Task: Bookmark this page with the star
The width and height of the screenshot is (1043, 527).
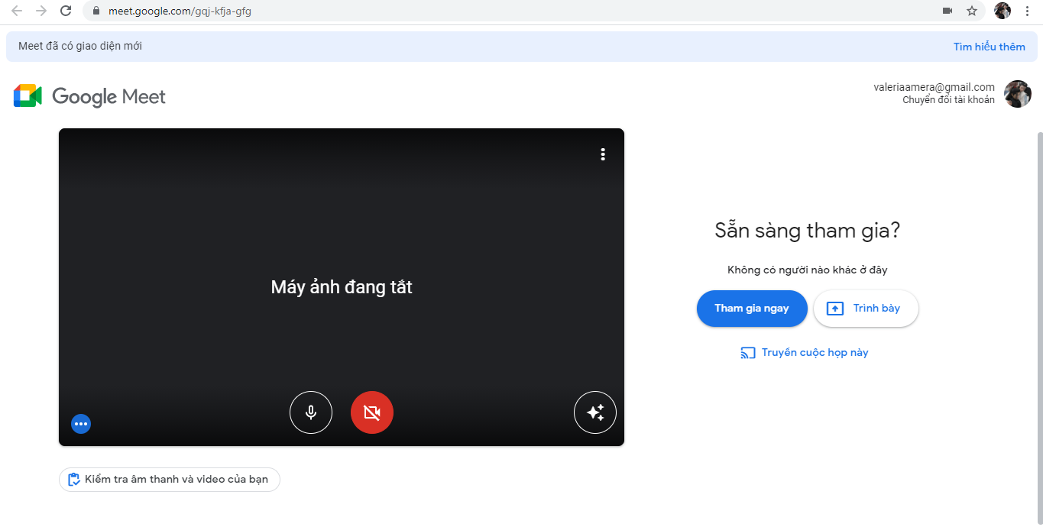Action: click(x=972, y=11)
